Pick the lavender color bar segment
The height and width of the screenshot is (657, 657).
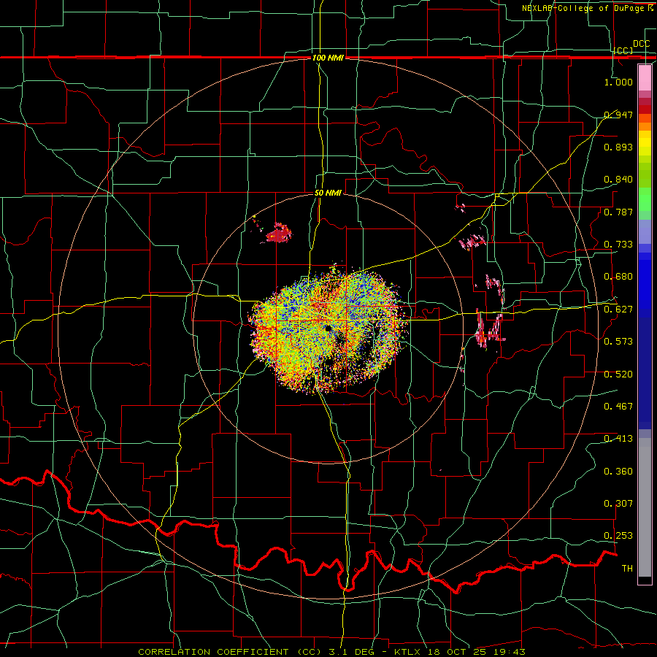645,232
